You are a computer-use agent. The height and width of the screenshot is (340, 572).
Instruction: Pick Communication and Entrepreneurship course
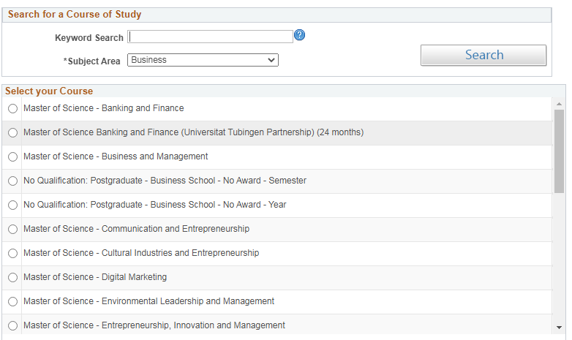pos(12,229)
